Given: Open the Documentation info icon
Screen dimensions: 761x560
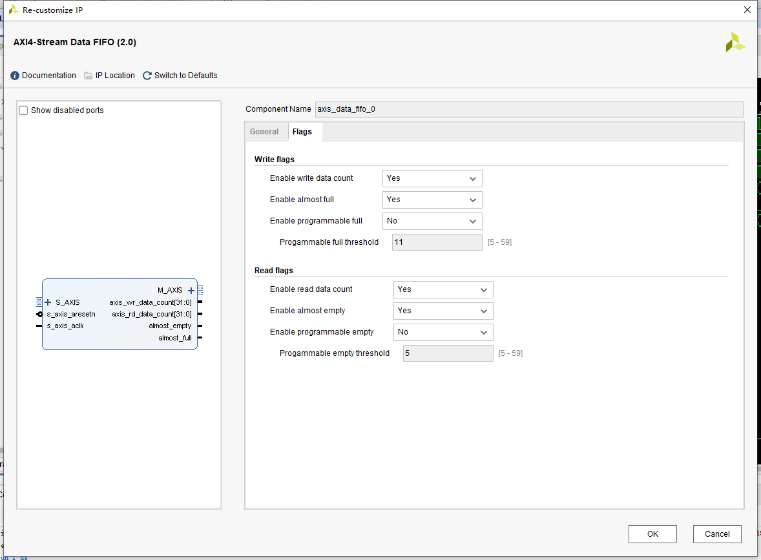Looking at the screenshot, I should [x=15, y=76].
